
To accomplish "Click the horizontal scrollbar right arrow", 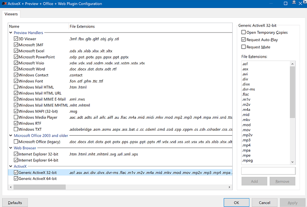I will coord(229,187).
